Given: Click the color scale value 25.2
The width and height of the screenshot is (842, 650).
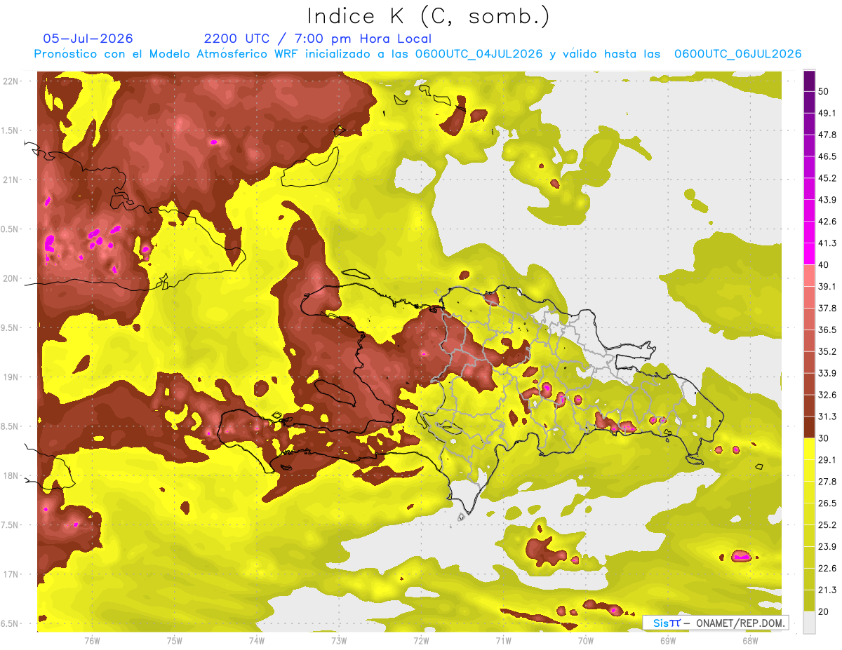Looking at the screenshot, I should point(827,525).
